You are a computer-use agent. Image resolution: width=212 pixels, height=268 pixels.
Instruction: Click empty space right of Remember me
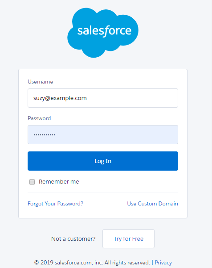click(x=129, y=182)
